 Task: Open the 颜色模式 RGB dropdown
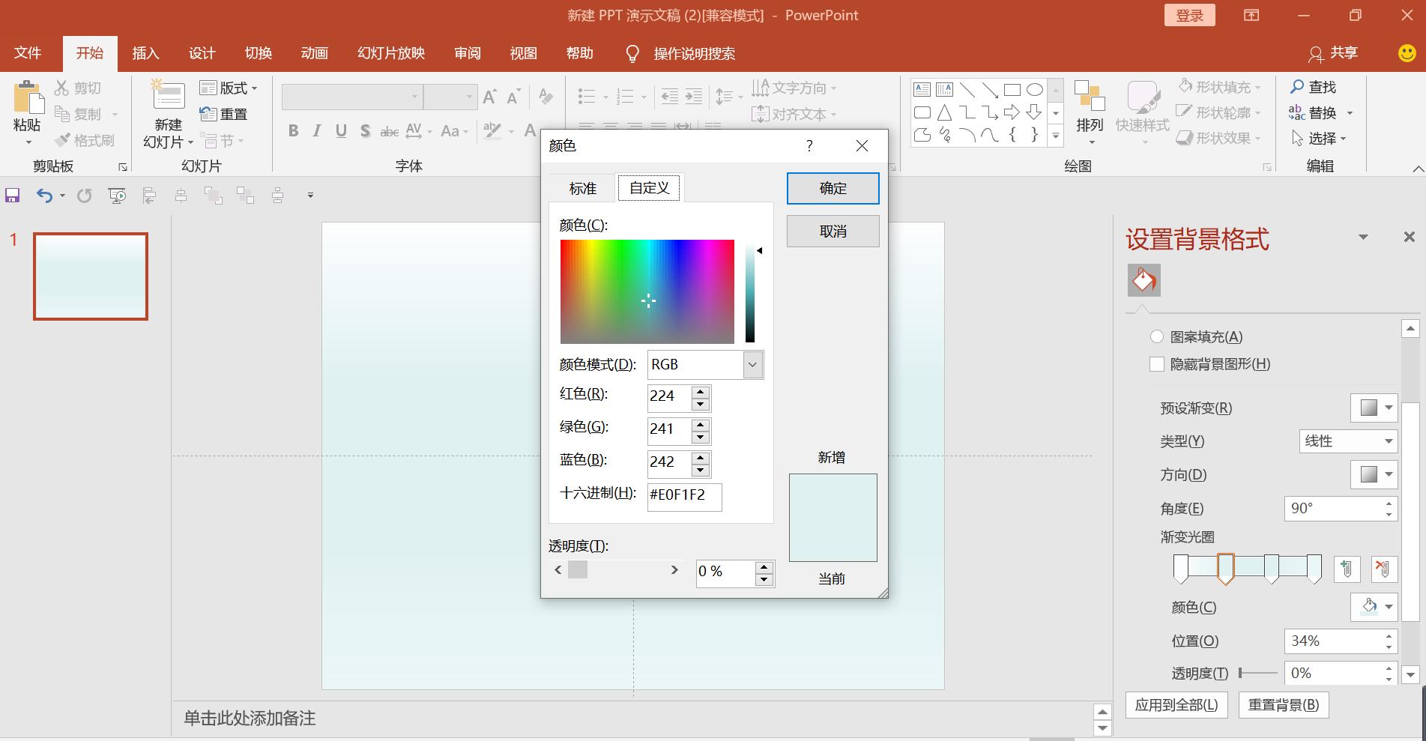(752, 364)
